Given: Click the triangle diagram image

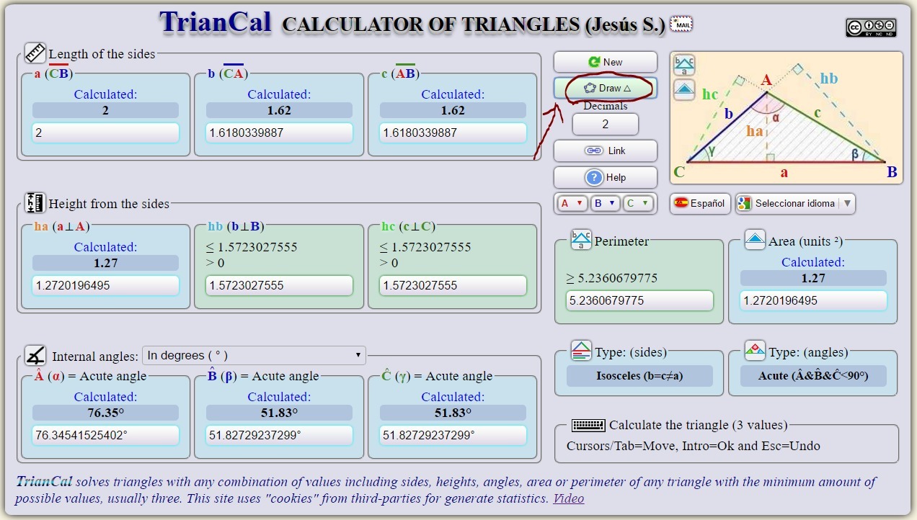Looking at the screenshot, I should coord(787,117).
